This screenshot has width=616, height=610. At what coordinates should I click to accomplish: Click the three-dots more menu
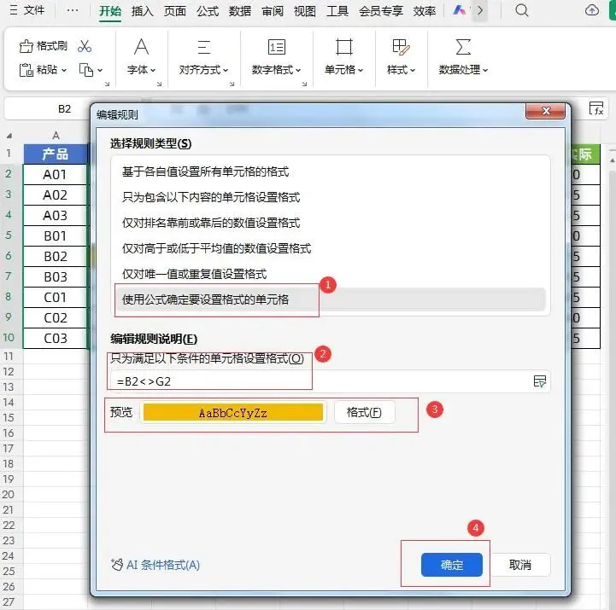(x=73, y=10)
